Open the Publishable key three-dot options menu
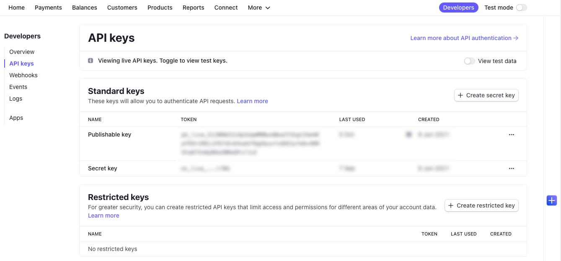 [511, 135]
